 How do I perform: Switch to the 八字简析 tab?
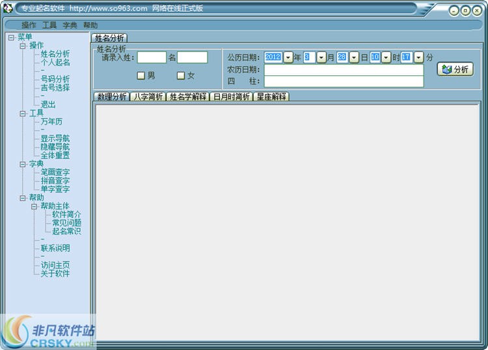click(148, 96)
